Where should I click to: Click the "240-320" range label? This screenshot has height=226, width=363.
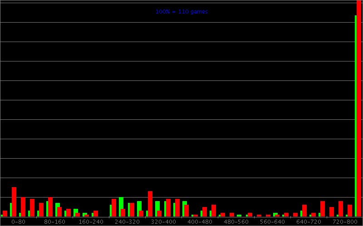click(x=128, y=222)
